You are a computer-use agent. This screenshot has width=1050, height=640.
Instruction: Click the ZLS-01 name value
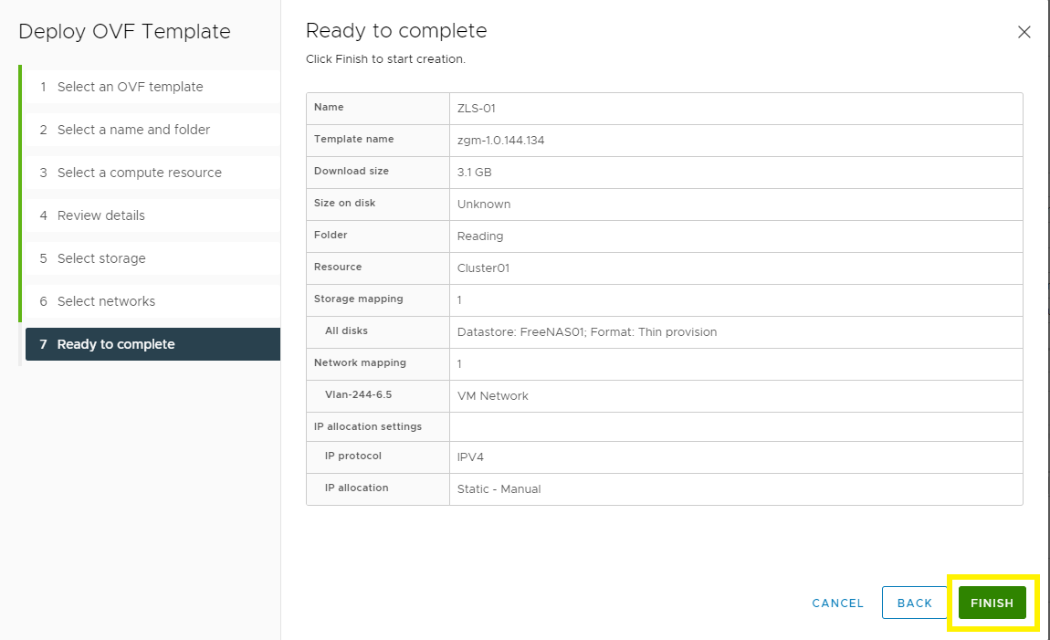(x=477, y=109)
